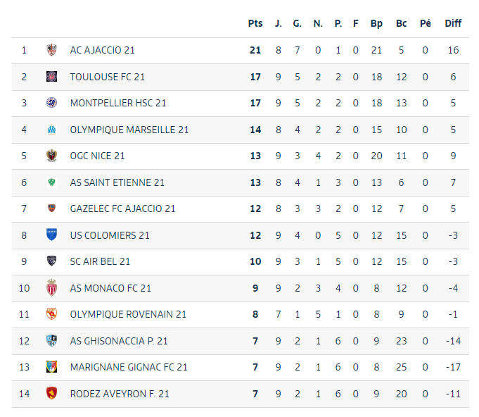Click the Pé column header

point(425,23)
